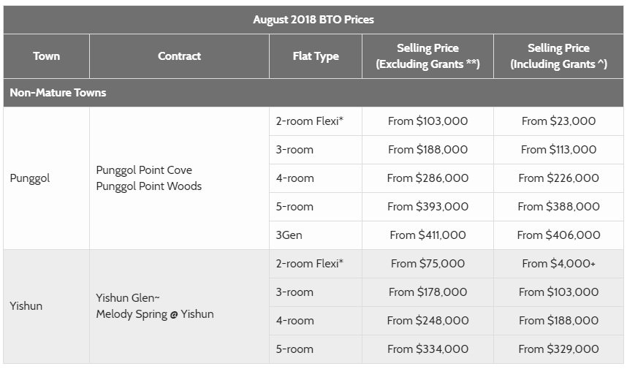Select the From $103,000 price cell
The image size is (627, 369).
427,121
